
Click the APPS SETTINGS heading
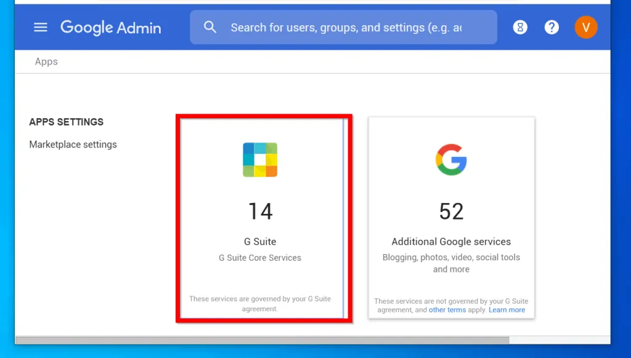click(x=66, y=122)
